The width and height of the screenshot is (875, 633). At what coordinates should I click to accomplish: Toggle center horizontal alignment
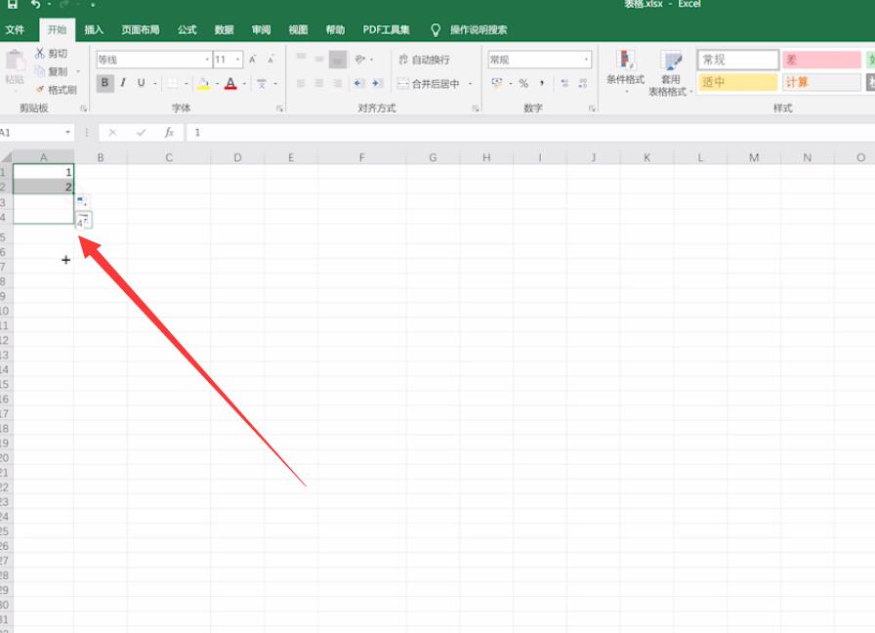click(x=319, y=84)
